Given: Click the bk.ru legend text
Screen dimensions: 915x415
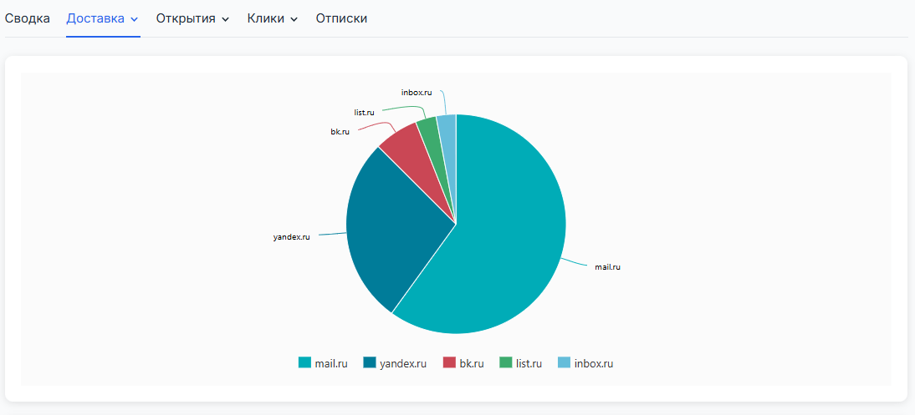Looking at the screenshot, I should pos(472,363).
